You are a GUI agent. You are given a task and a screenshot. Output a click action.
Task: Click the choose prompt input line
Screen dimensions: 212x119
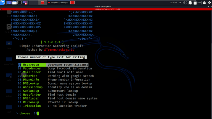(x=27, y=113)
